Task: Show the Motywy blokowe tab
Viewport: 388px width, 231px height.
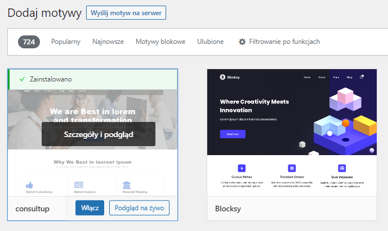Action: point(160,42)
